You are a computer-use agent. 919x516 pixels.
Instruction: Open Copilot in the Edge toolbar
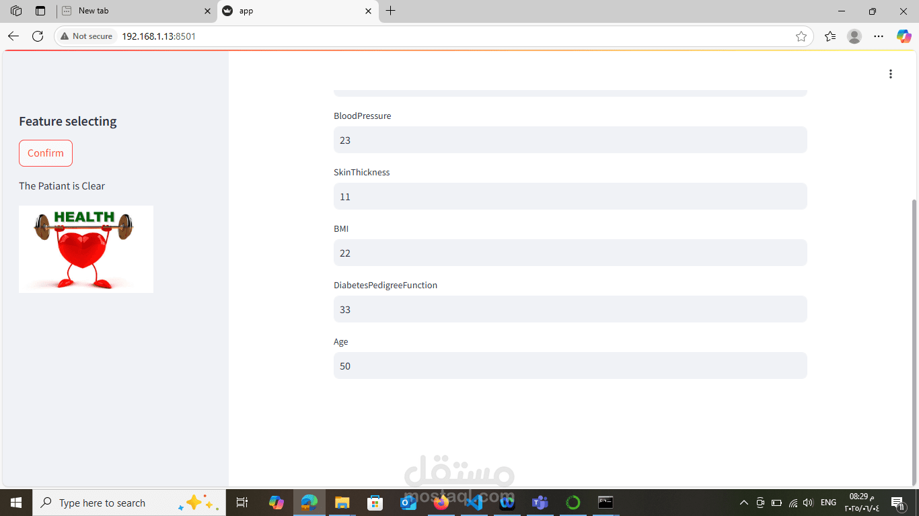[x=904, y=36]
